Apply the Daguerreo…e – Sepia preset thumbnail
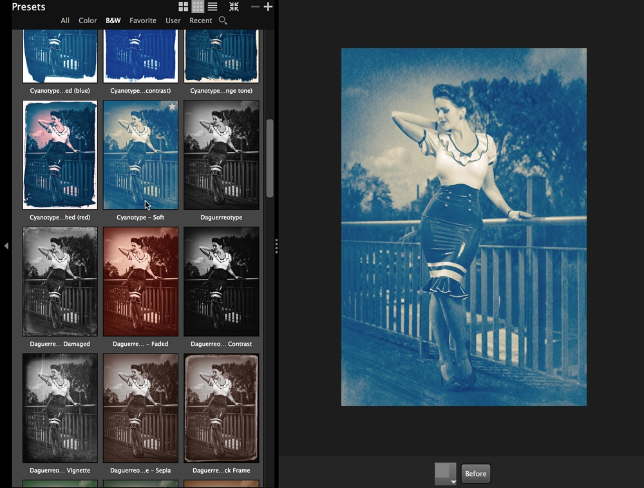 click(140, 408)
